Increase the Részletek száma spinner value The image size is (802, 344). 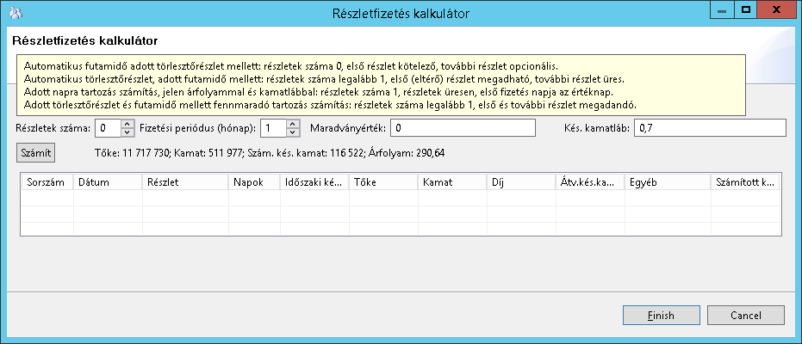128,123
